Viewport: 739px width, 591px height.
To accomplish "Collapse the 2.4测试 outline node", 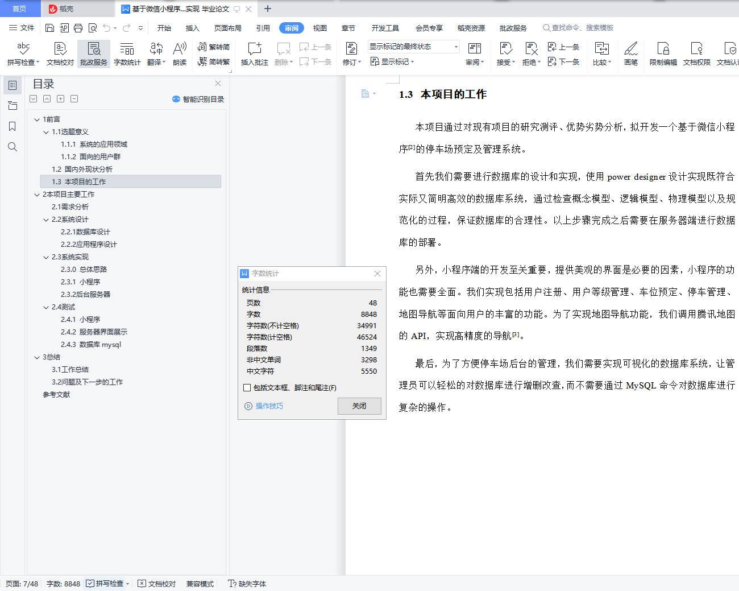I will (x=46, y=307).
